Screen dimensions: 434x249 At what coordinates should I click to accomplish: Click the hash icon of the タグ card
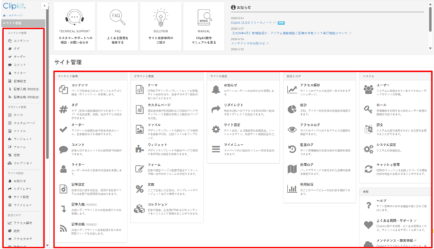tap(63, 110)
